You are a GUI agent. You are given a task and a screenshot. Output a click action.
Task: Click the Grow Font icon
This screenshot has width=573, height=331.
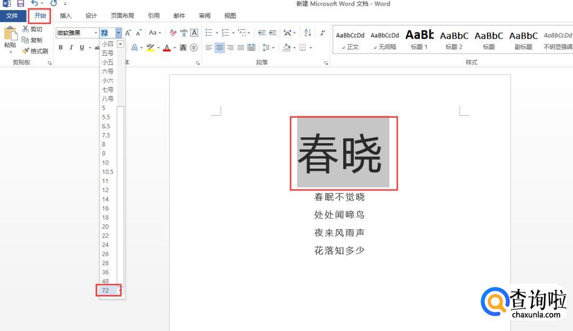(128, 33)
